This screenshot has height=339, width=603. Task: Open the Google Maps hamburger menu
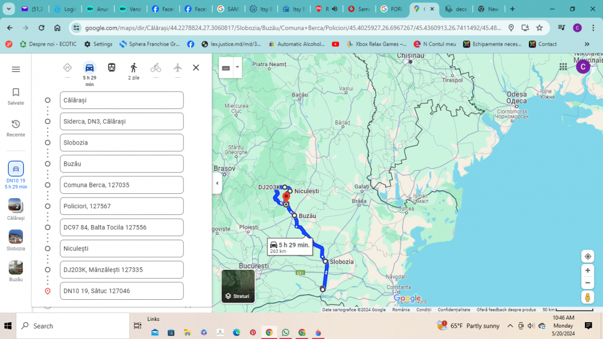16,69
